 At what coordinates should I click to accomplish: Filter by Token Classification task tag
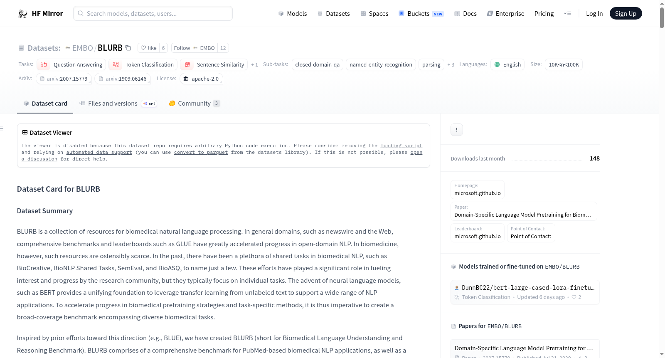click(x=143, y=64)
